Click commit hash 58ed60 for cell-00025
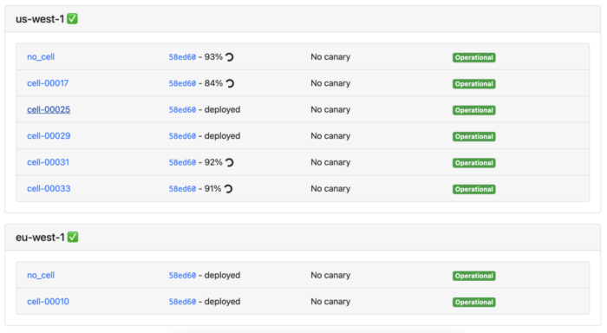This screenshot has width=607, height=333. pyautogui.click(x=182, y=110)
